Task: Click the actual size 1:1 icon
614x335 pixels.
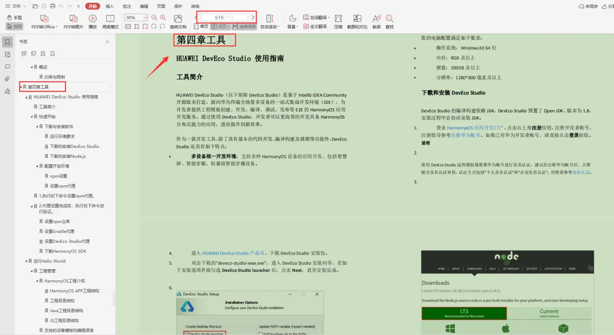Action: (128, 27)
